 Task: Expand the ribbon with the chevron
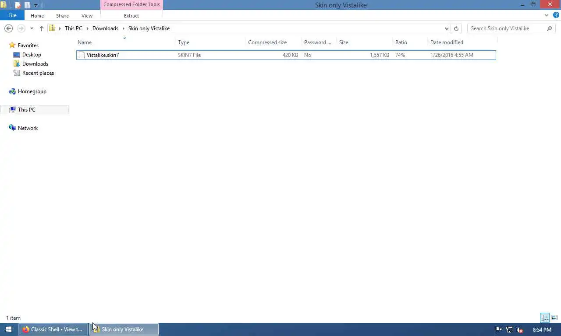[x=547, y=15]
